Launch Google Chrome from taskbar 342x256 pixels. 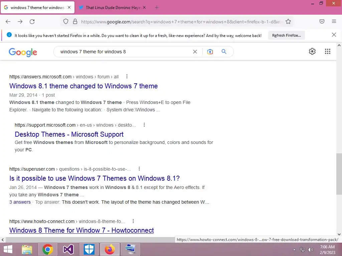click(x=47, y=249)
